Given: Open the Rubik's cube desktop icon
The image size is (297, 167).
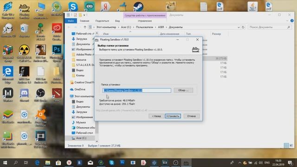Looking at the screenshot, I should tap(8, 53).
